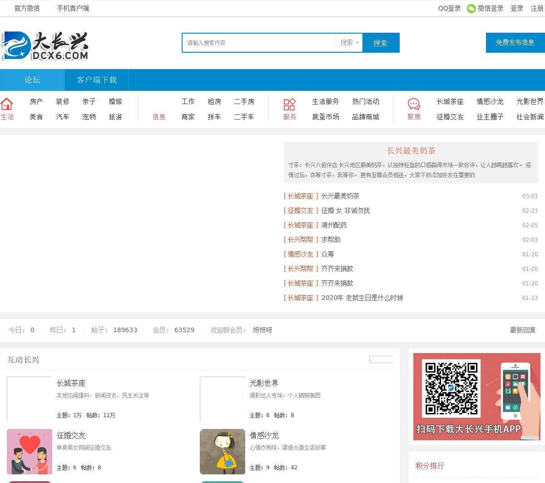Screen dimensions: 545x483
Task: Open the 注册 link at top
Action: click(537, 9)
